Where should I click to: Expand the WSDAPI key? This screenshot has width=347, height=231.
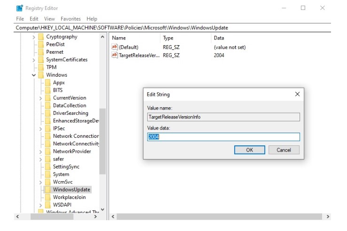[40, 205]
